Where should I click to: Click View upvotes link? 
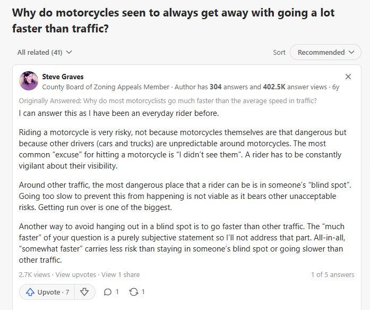tap(76, 274)
